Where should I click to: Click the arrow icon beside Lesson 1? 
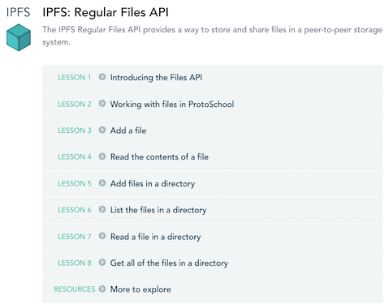102,77
